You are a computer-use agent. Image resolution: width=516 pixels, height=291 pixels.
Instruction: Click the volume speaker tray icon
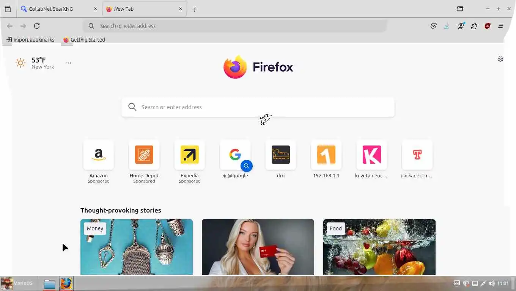coord(491,283)
